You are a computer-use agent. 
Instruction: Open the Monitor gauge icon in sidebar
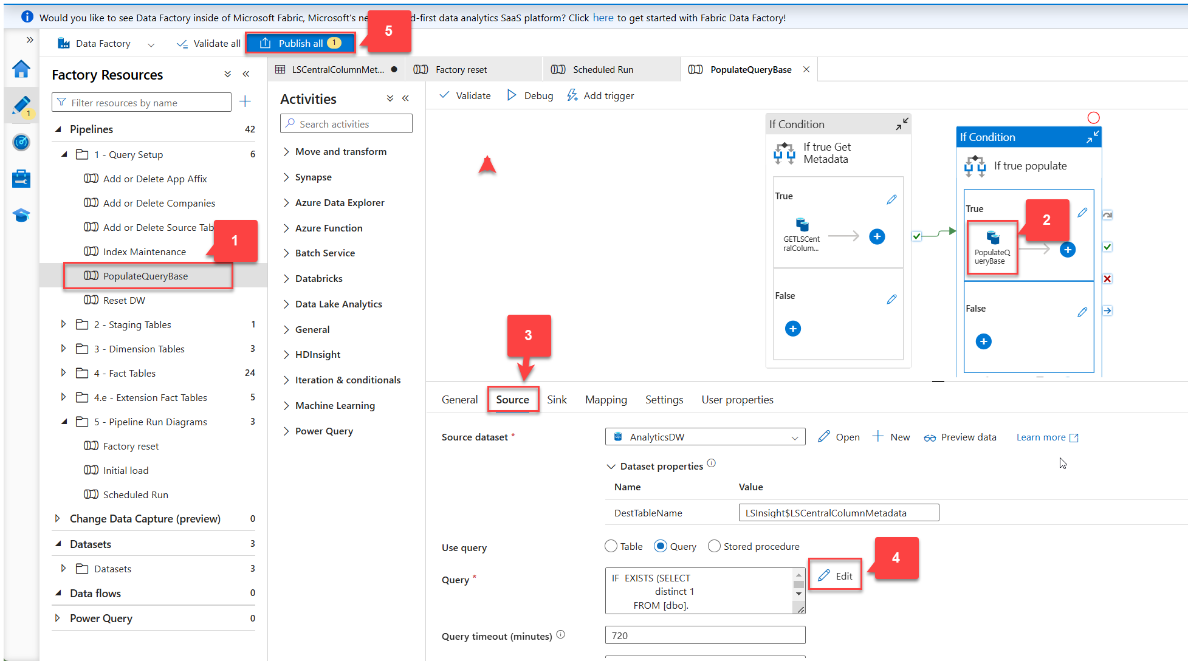21,142
